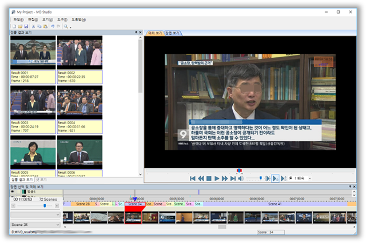Select the radio button beside playback speed
This screenshot has height=243, width=366.
pos(290,178)
